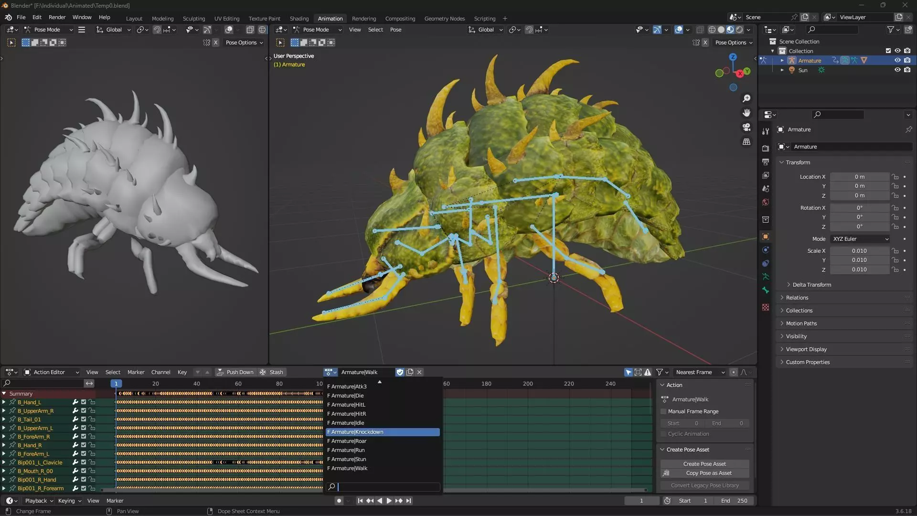Open the Window menu
Viewport: 917px width, 516px height.
pyautogui.click(x=82, y=17)
